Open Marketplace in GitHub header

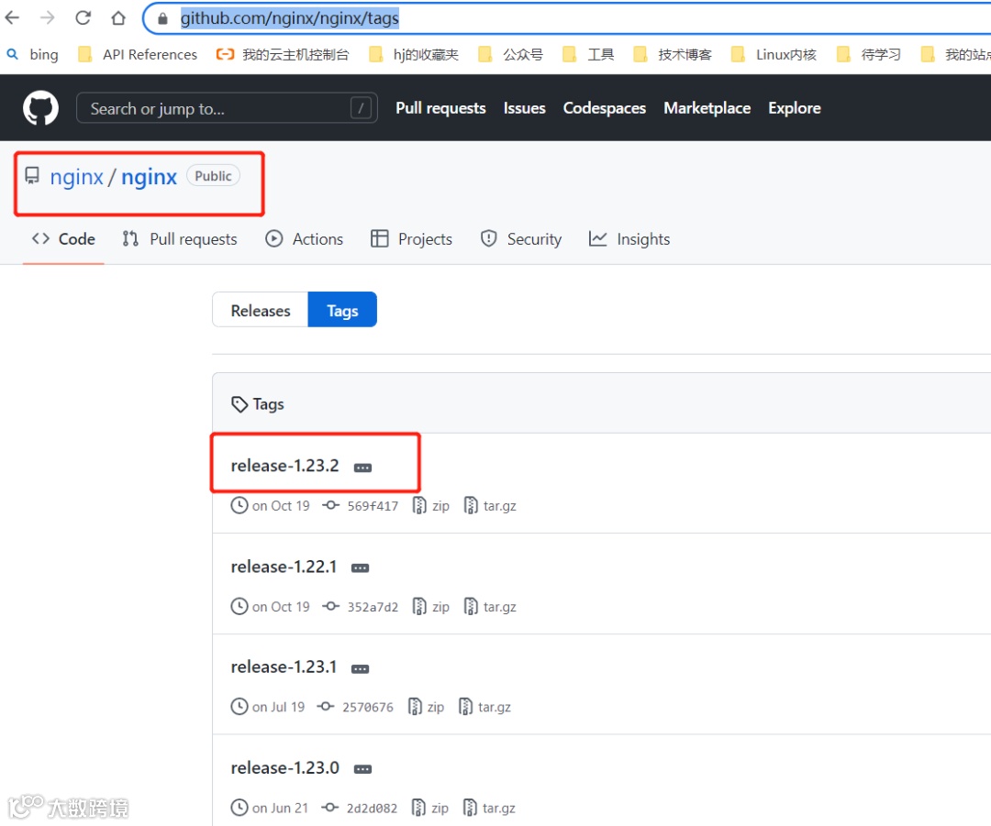click(707, 108)
